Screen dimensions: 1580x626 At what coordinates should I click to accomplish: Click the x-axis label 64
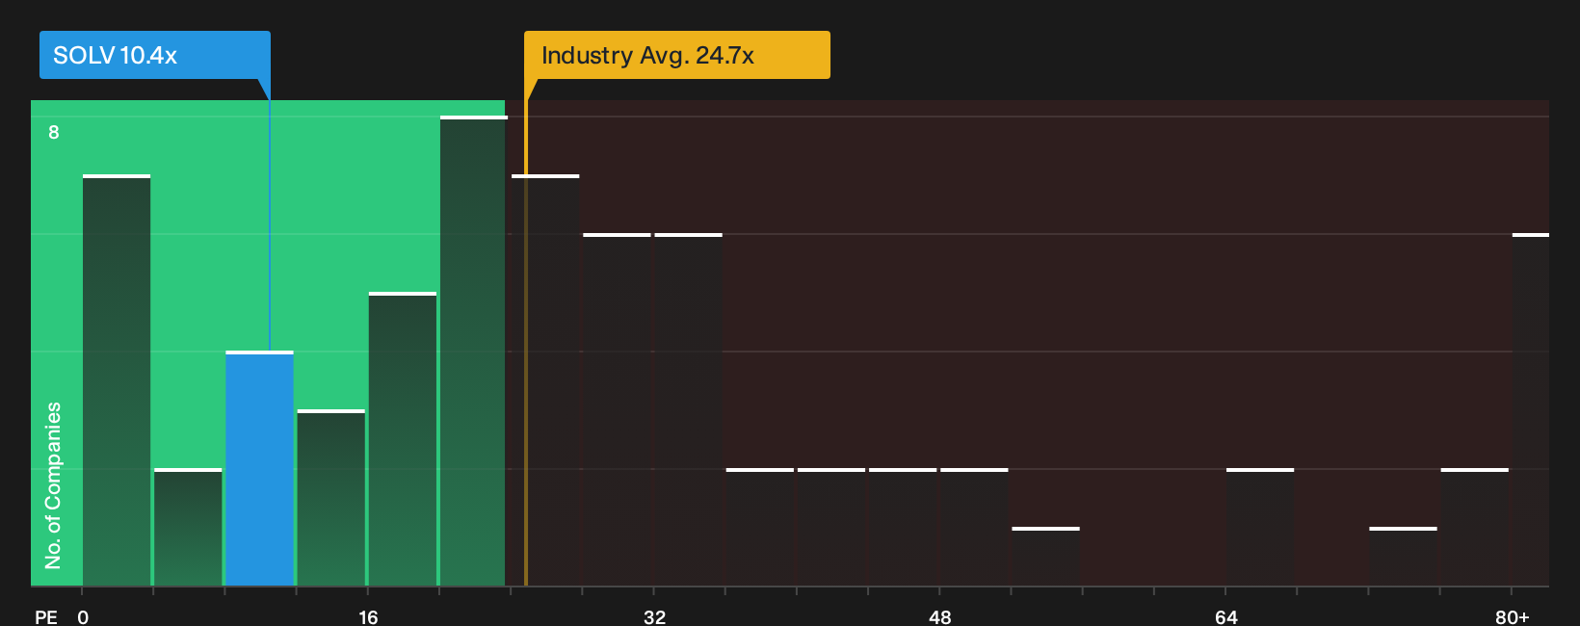pyautogui.click(x=1225, y=616)
